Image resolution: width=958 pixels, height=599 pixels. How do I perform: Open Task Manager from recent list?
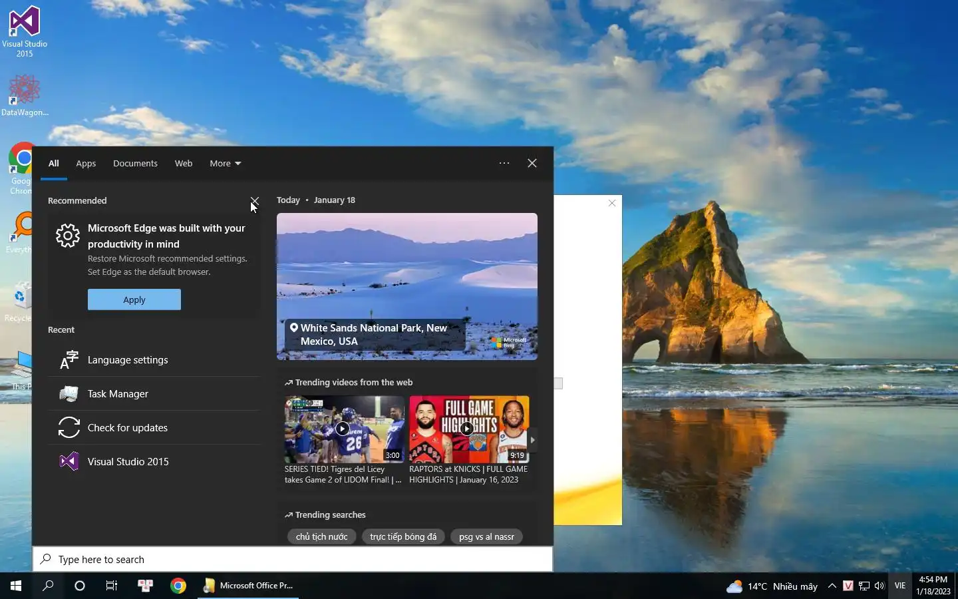pos(154,394)
